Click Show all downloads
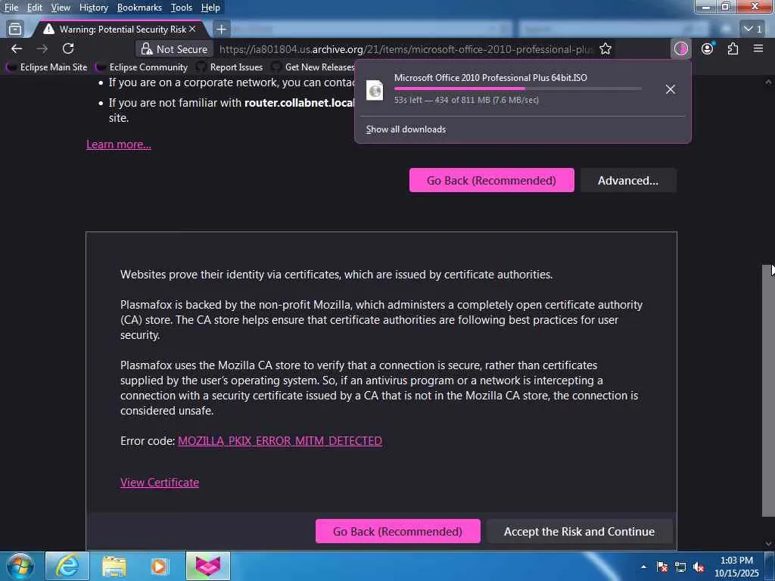 [406, 129]
